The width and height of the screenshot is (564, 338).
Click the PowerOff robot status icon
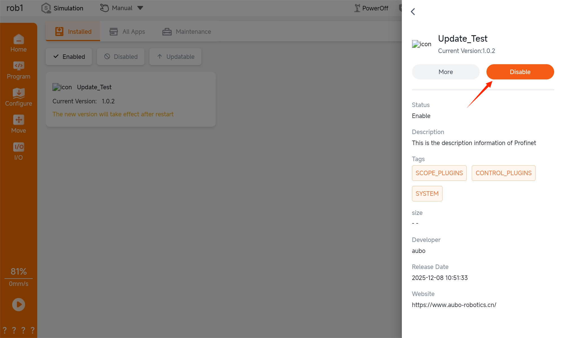click(x=357, y=8)
